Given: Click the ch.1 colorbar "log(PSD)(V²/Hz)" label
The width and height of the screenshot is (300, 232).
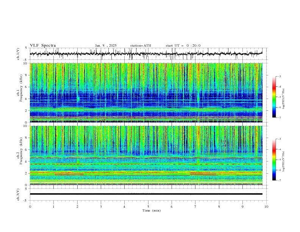Looking at the screenshot, I should coord(283,99).
